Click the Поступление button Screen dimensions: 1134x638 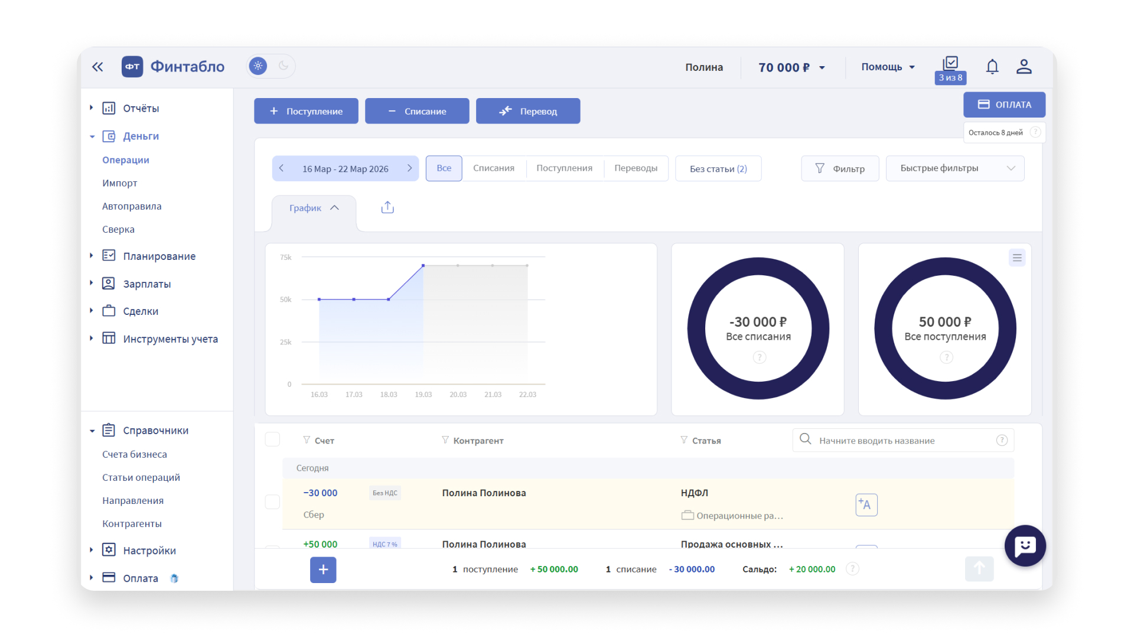(x=306, y=111)
